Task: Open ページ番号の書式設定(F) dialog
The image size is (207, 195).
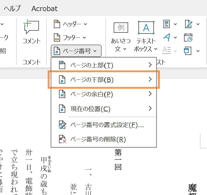Action: [x=107, y=125]
